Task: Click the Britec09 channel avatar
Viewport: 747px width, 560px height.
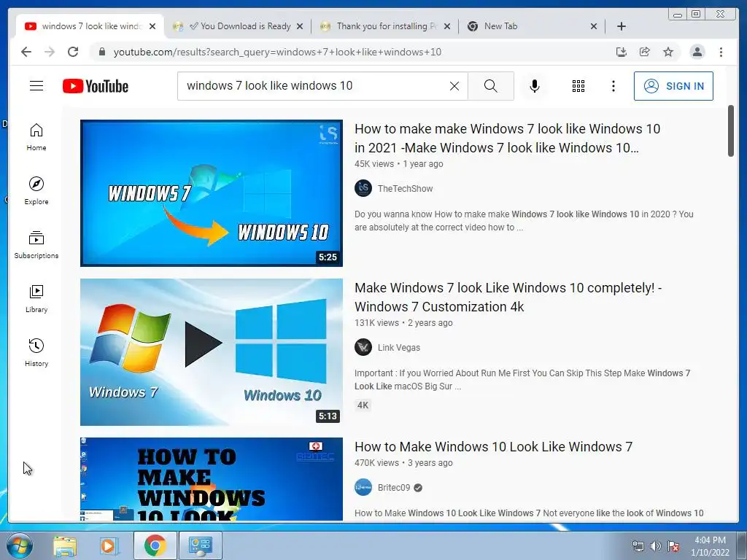Action: click(363, 487)
